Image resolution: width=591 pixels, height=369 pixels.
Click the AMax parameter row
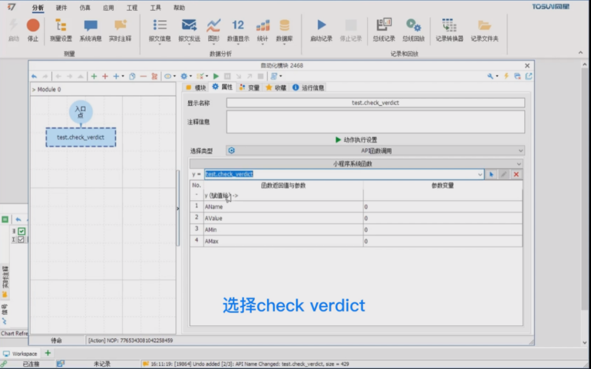click(356, 242)
